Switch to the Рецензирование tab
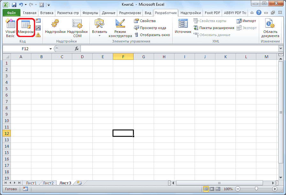Screen dimensions: 286x195 (129, 13)
